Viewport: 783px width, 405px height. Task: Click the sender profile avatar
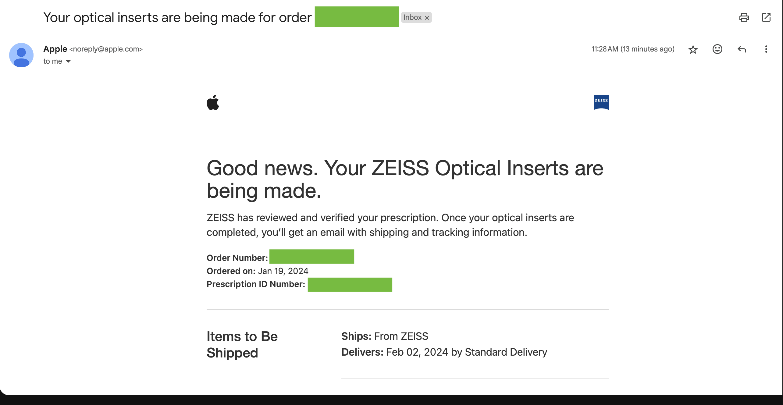coord(21,55)
